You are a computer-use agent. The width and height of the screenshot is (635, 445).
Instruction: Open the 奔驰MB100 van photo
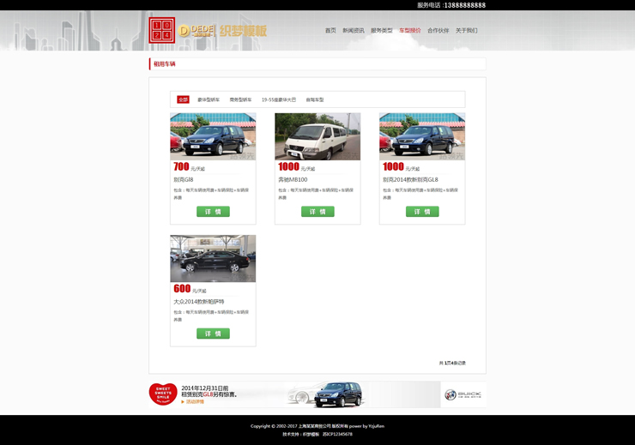point(317,136)
